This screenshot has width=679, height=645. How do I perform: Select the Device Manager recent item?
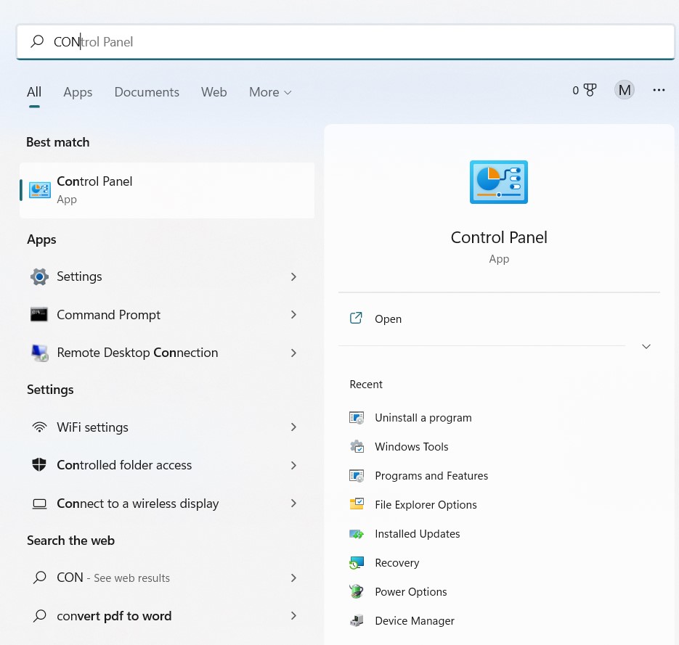tap(415, 620)
